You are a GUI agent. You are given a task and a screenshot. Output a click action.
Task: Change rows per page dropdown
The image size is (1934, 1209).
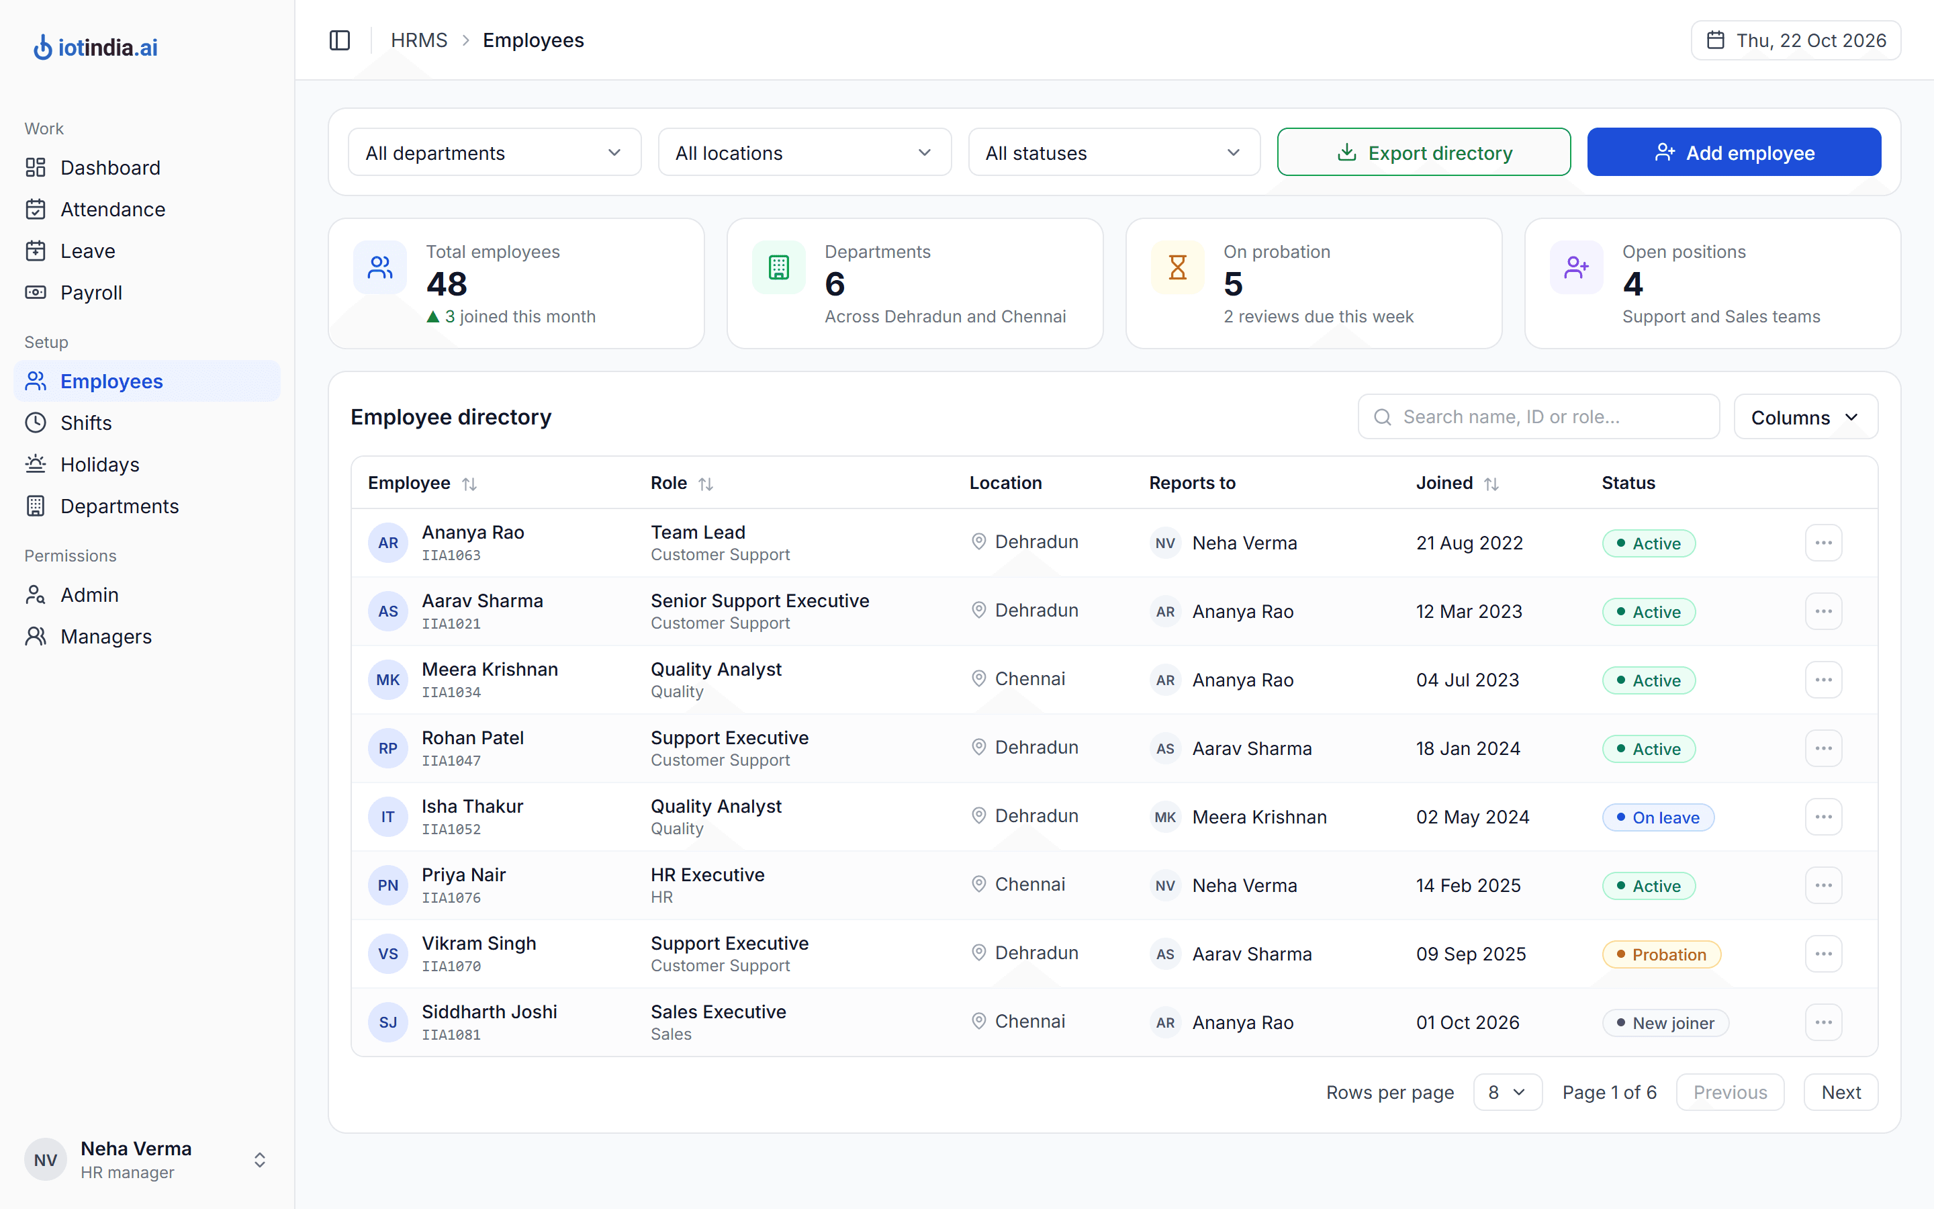(x=1507, y=1092)
